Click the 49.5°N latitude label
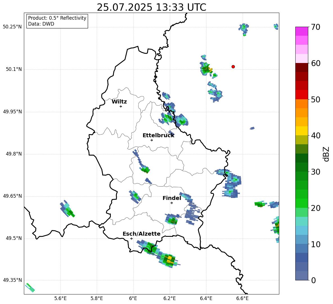Screen dimensions: 333x304 14,238
